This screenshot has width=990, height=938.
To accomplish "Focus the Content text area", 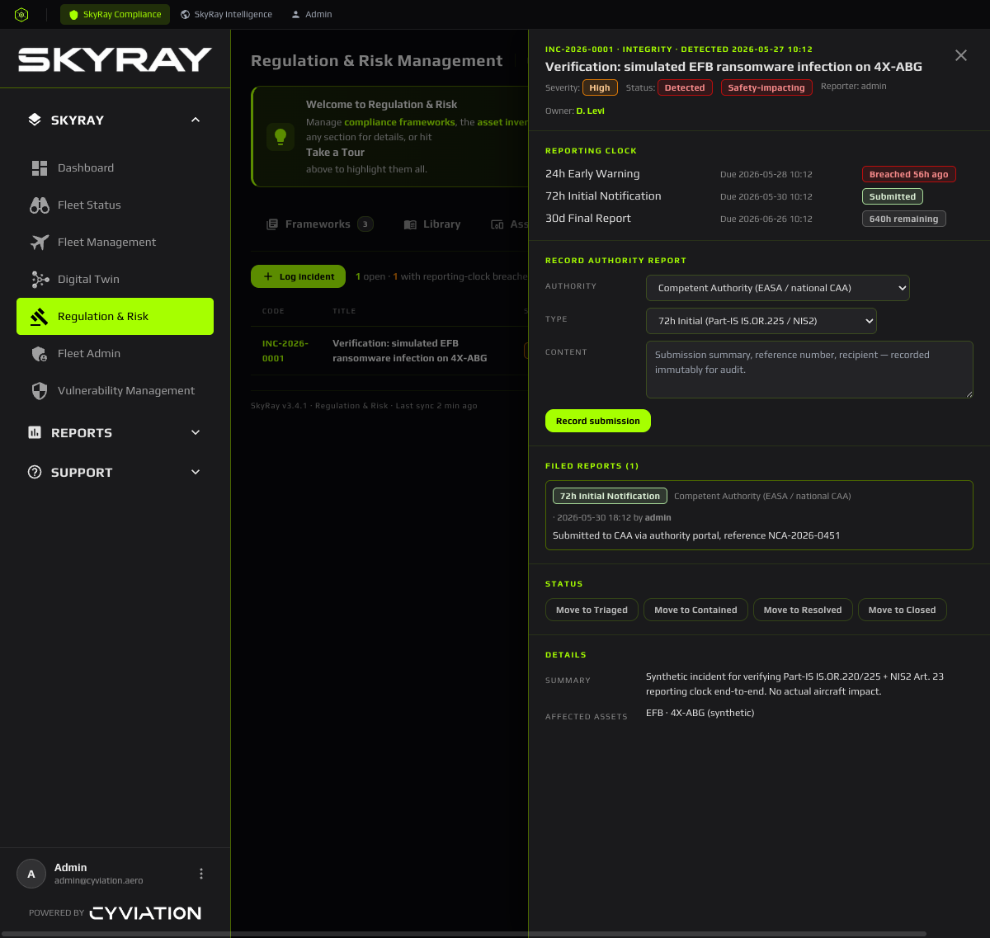I will pyautogui.click(x=809, y=370).
